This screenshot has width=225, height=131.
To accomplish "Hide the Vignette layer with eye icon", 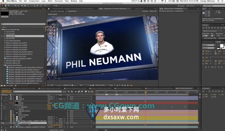I will coord(2,99).
